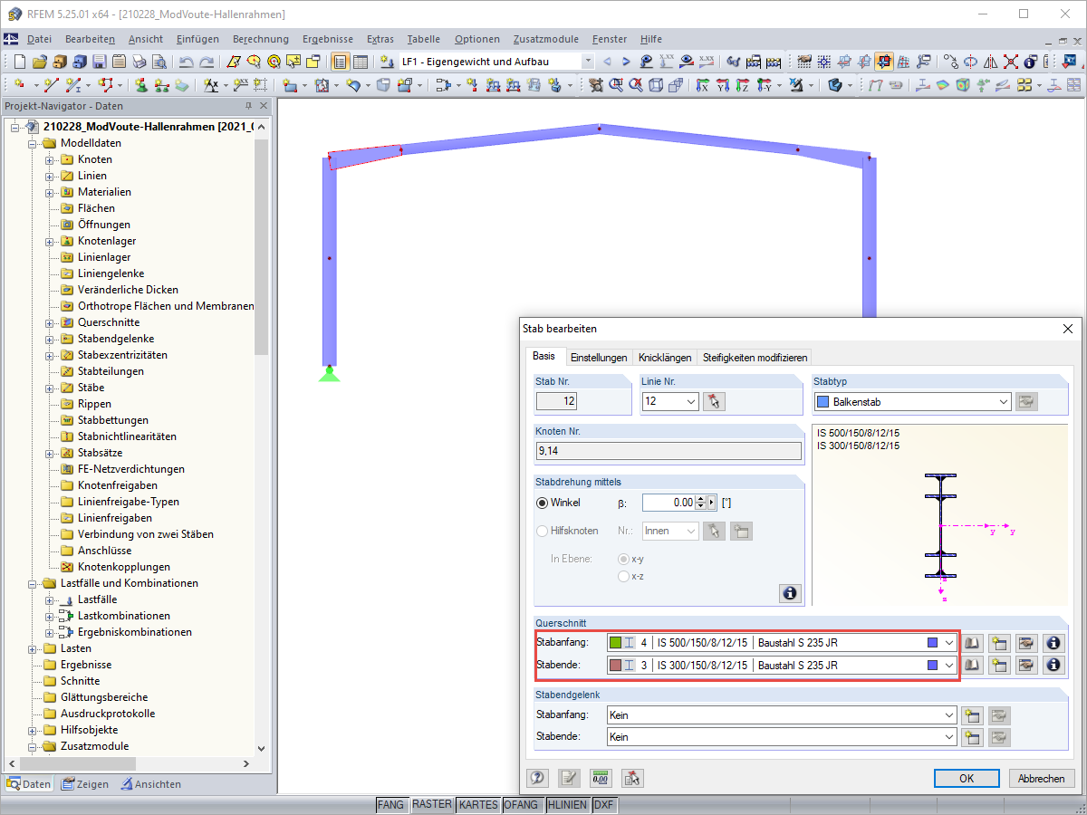Click the Print icon in toolbar

139,62
